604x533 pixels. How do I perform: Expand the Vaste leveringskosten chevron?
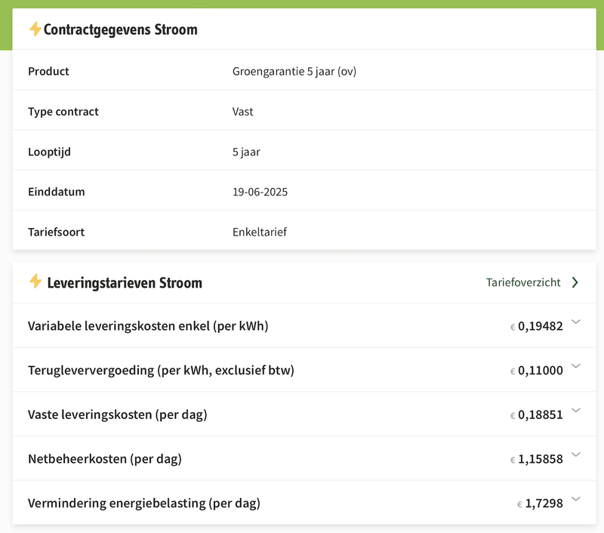(576, 411)
